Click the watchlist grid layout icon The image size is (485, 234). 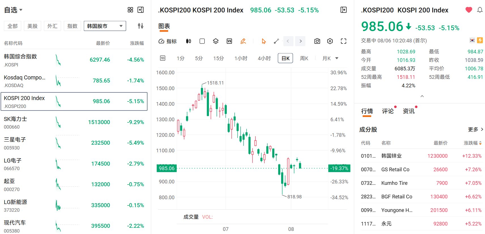pos(130,10)
